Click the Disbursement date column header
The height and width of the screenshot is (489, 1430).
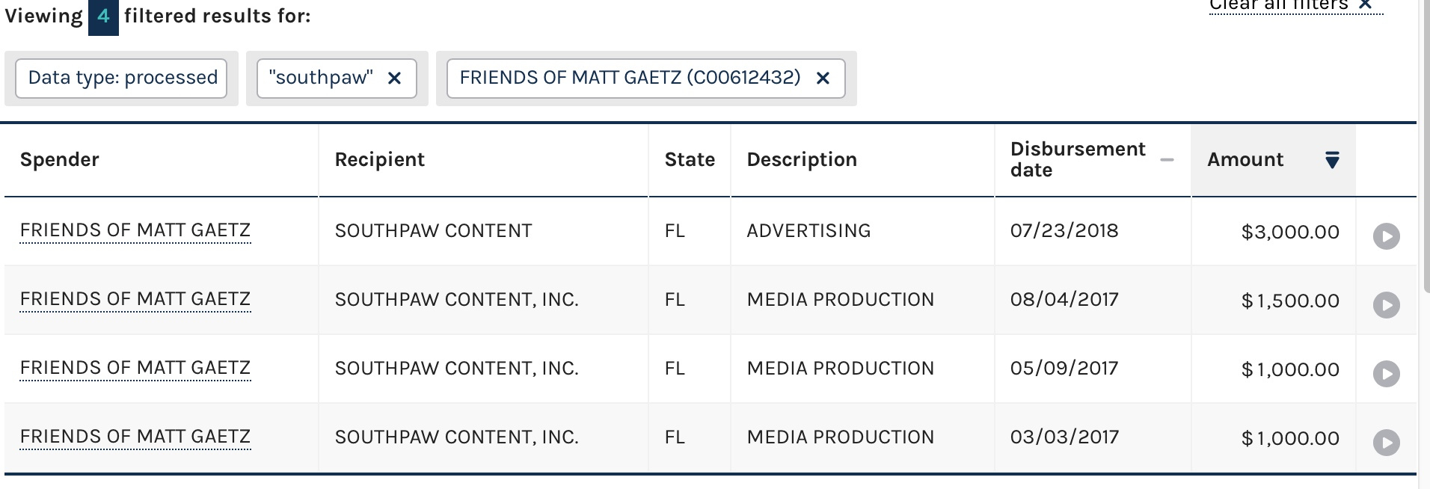[1077, 160]
